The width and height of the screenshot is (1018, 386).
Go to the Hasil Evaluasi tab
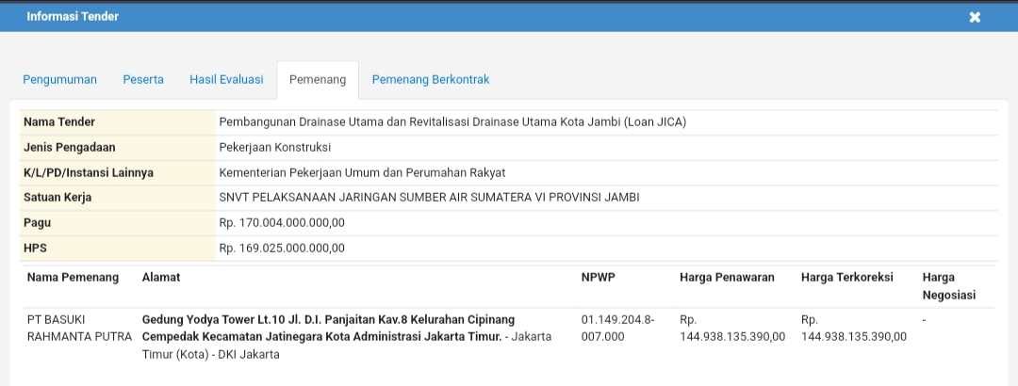click(226, 79)
